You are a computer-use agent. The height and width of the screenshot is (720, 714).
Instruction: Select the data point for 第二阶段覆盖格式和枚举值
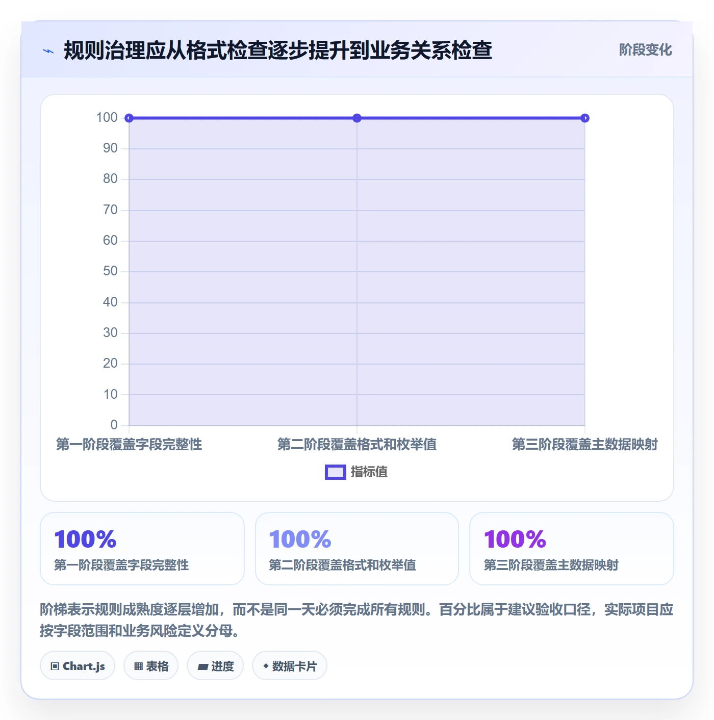[x=357, y=118]
